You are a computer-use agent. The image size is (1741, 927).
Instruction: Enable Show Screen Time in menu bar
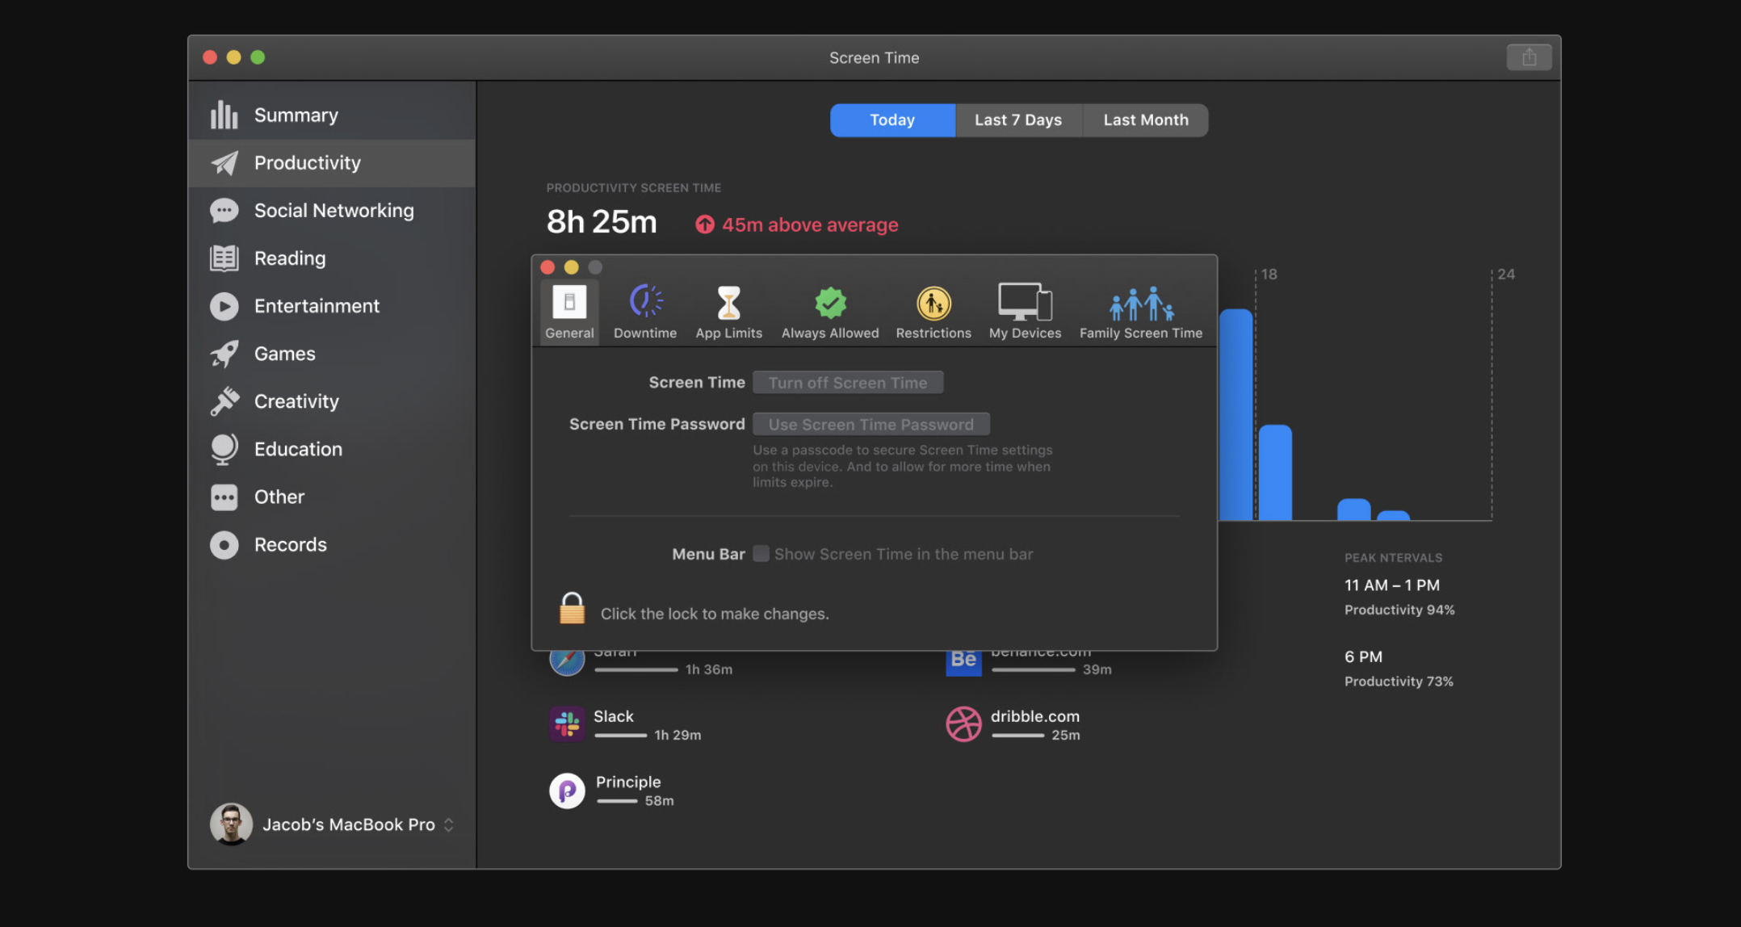click(761, 554)
